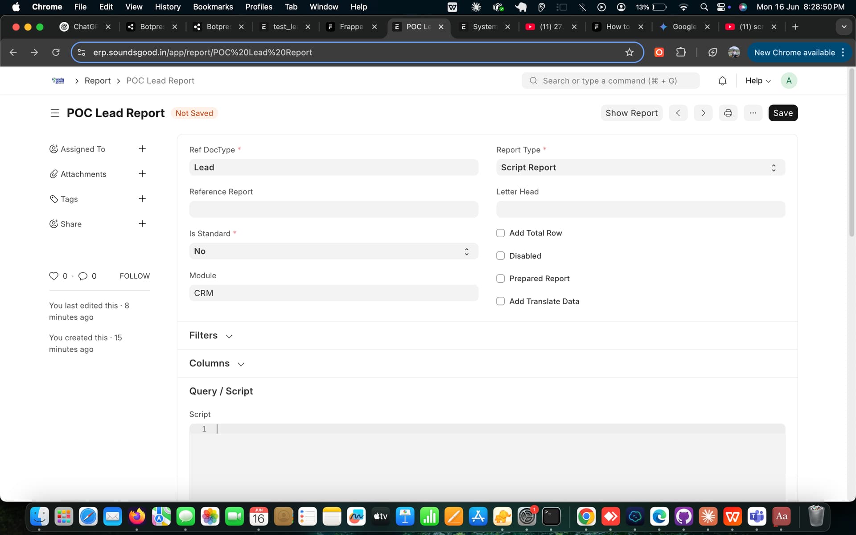This screenshot has width=856, height=535.
Task: Click the Query / Script section heading
Action: click(221, 391)
